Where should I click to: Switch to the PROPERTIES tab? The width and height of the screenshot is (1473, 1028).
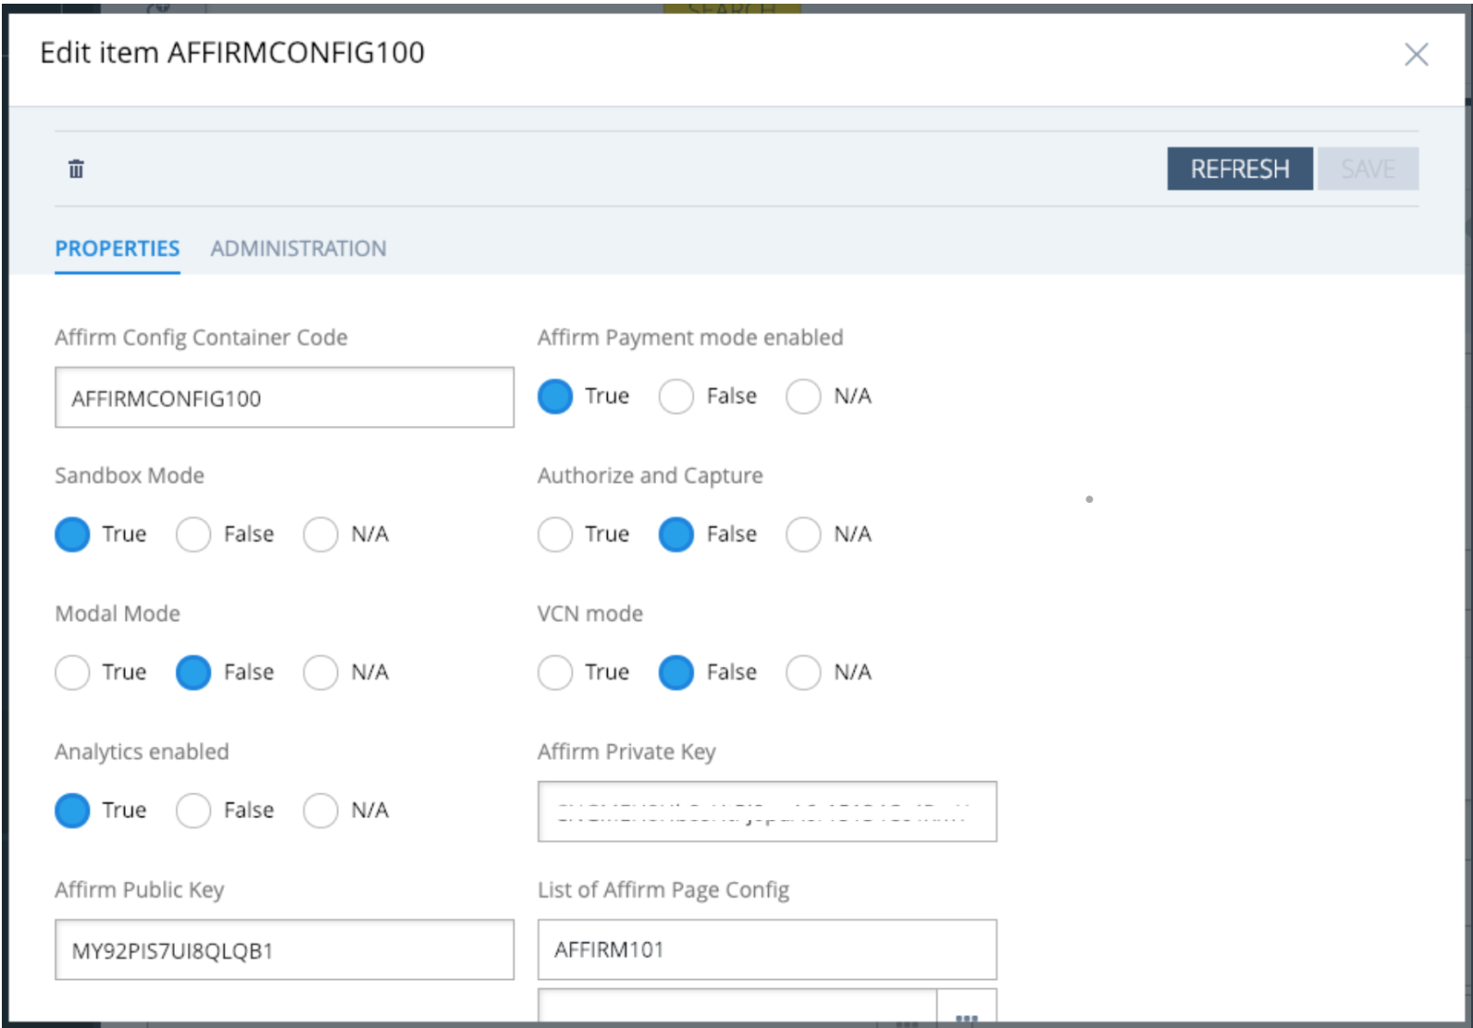[x=117, y=249]
